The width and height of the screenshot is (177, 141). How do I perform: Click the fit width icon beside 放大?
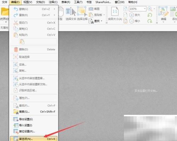point(125,15)
